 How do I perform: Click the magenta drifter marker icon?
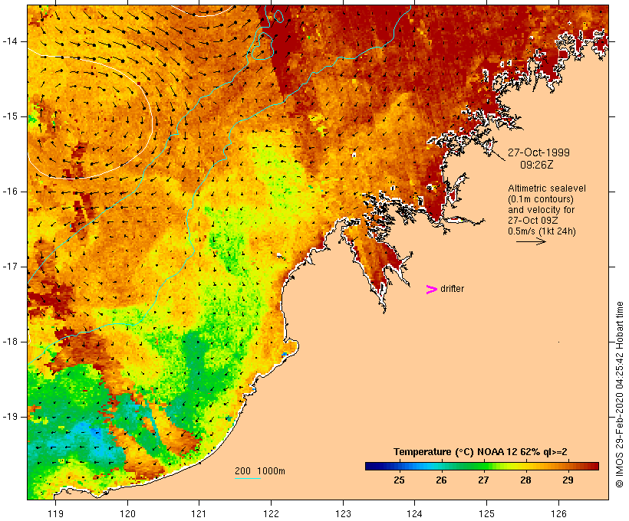(x=431, y=290)
